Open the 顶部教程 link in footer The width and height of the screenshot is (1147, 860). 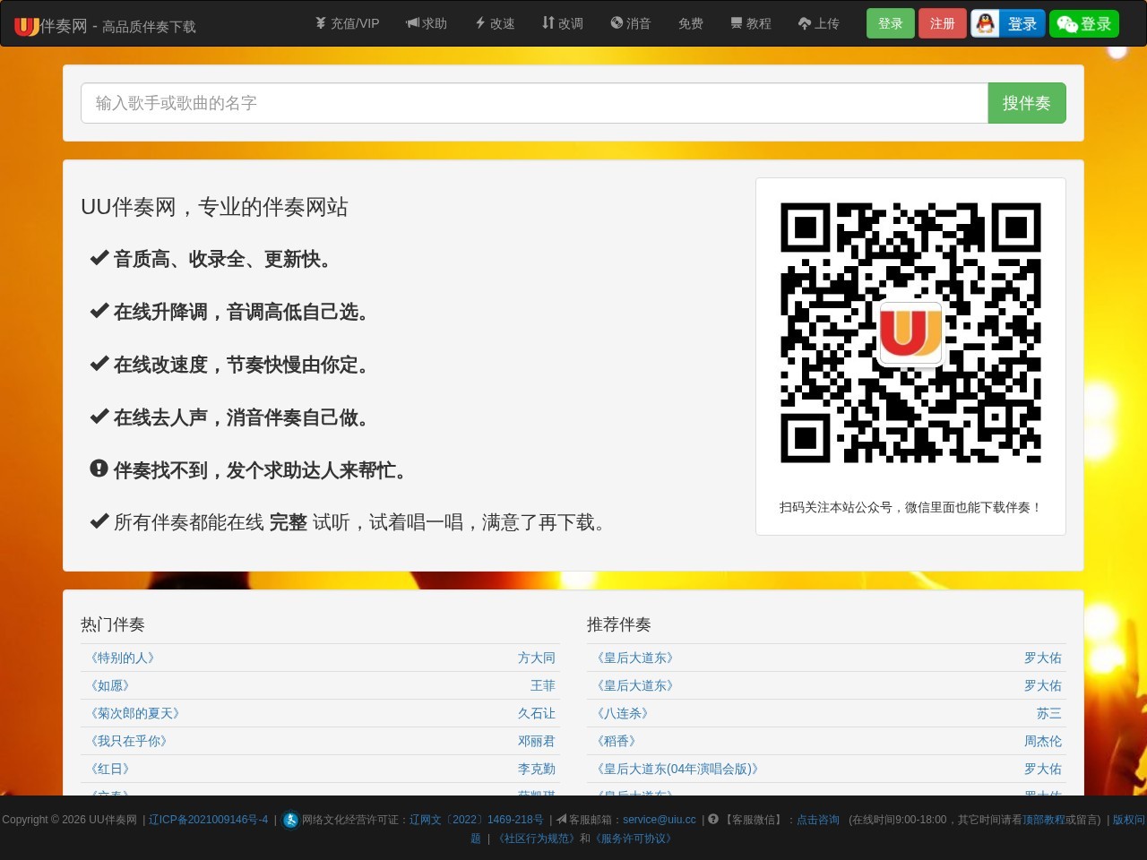coord(1044,820)
